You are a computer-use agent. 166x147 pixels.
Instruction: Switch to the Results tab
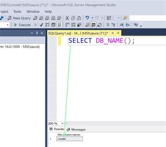[57, 129]
